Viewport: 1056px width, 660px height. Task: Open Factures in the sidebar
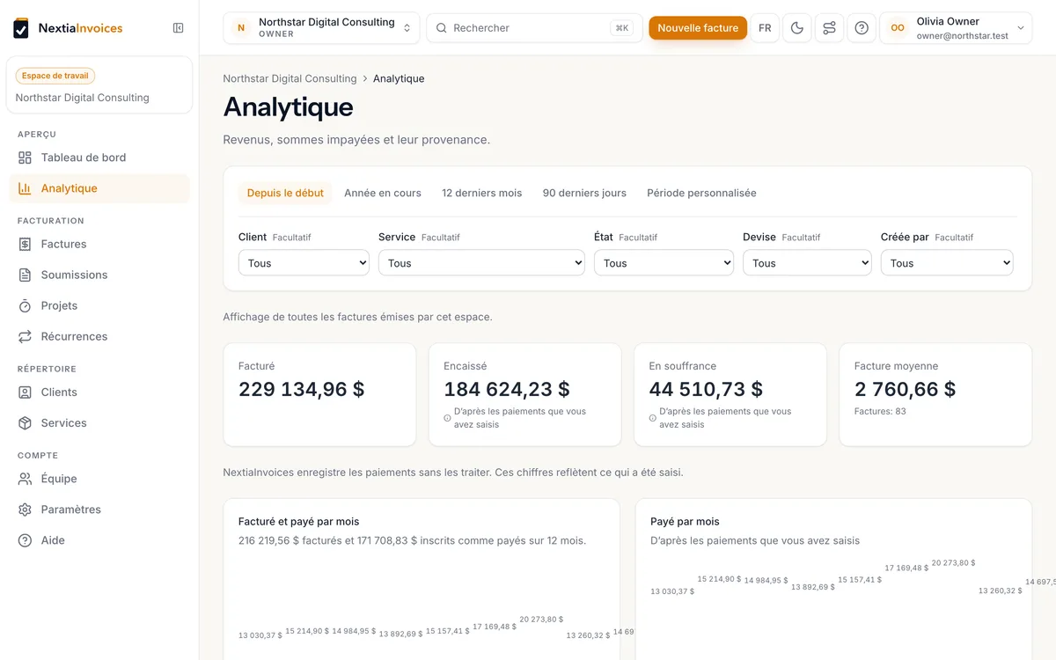pos(99,244)
